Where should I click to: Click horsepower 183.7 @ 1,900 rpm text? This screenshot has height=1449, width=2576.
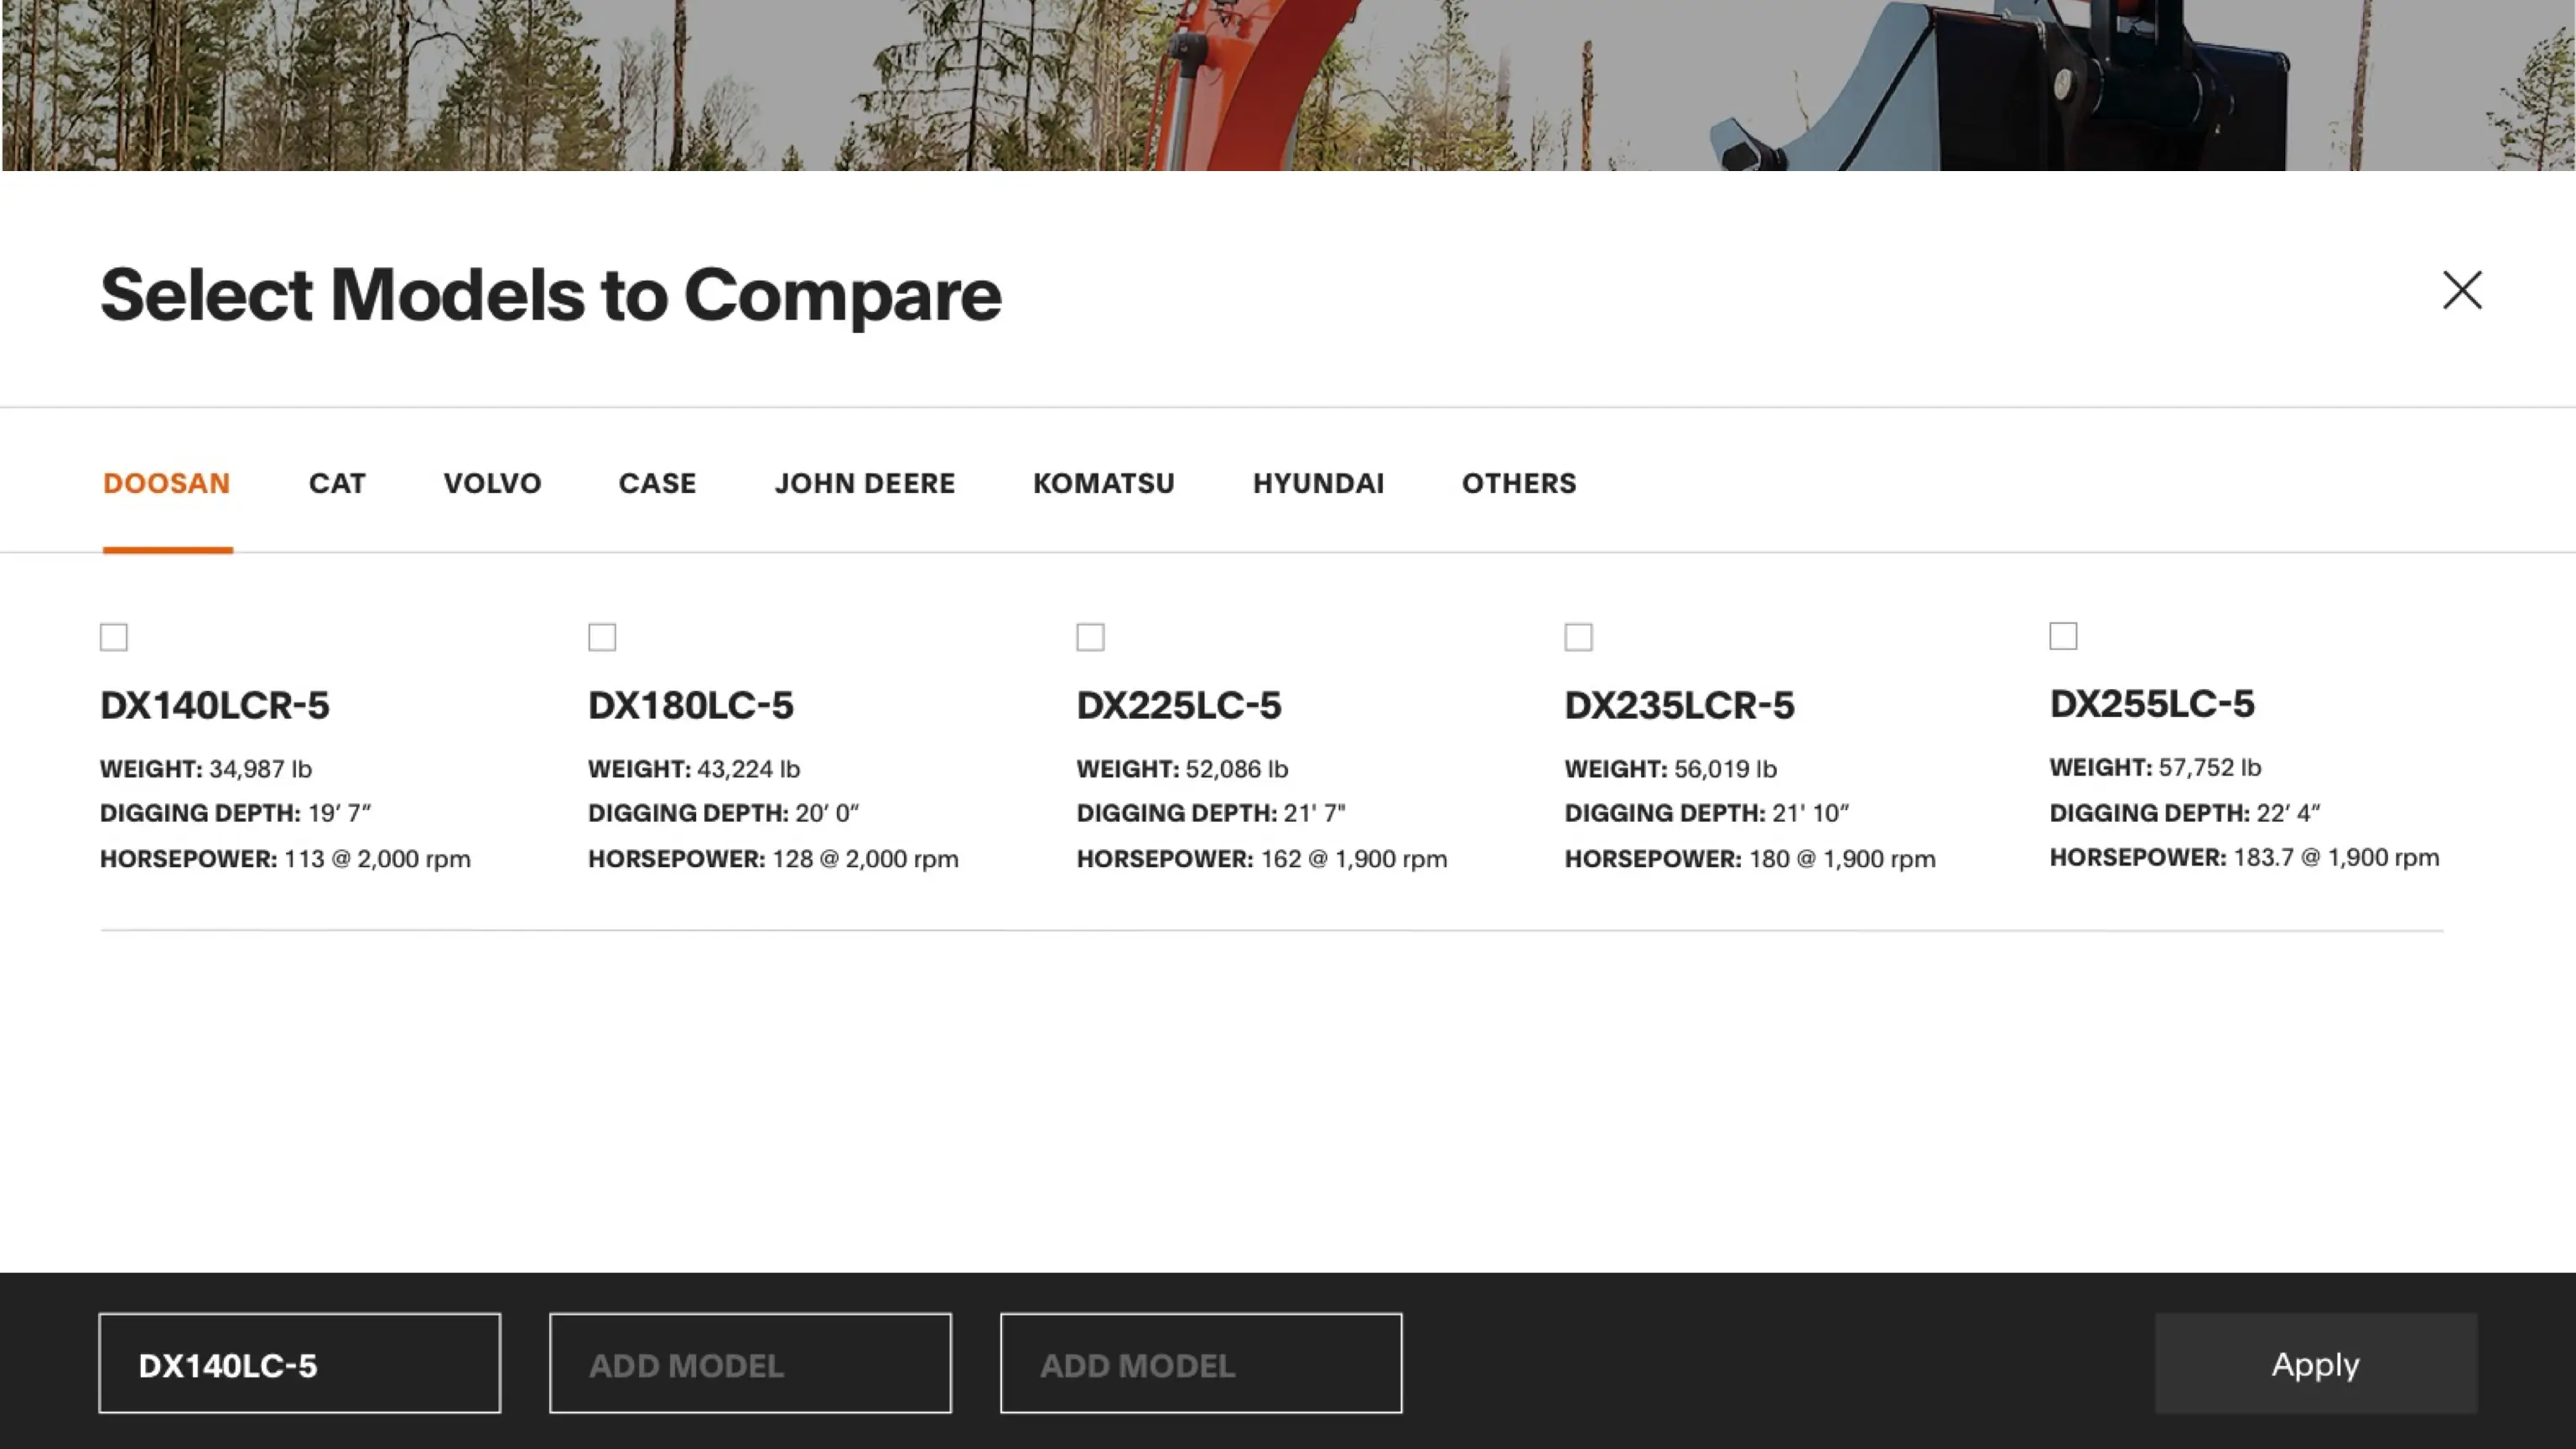click(2336, 857)
